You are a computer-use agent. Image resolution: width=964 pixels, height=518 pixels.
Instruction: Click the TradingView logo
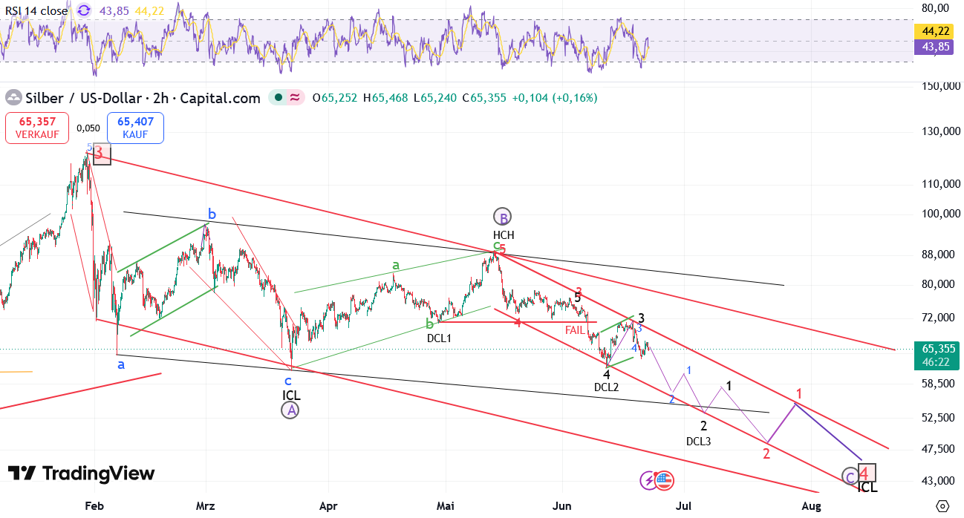pyautogui.click(x=81, y=473)
